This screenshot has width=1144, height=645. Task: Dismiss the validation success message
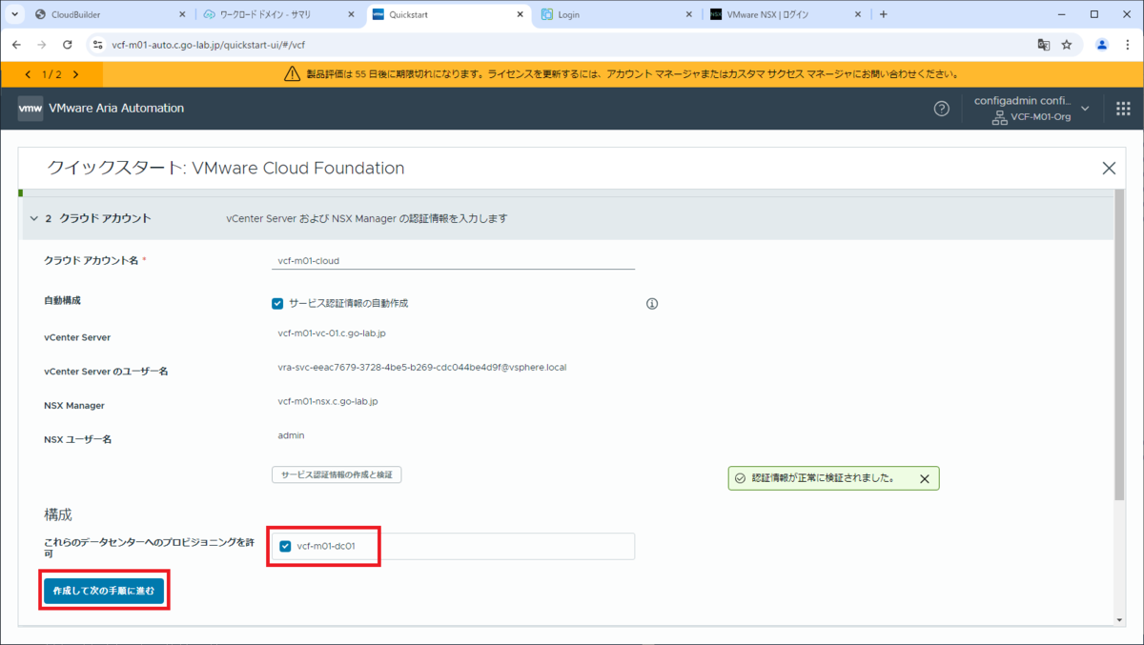click(924, 479)
